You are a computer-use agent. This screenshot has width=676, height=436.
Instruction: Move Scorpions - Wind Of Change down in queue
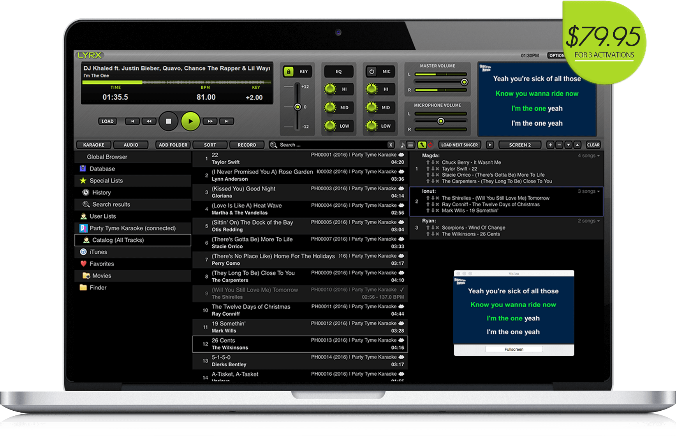click(x=433, y=228)
